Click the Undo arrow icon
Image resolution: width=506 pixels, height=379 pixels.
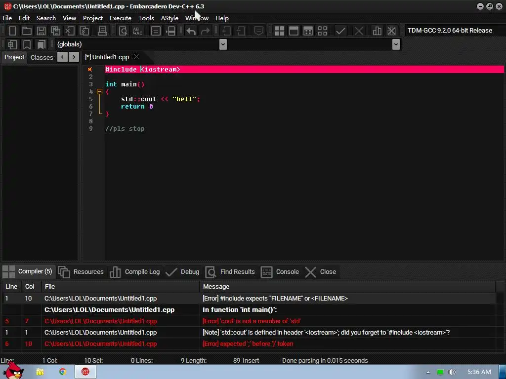tap(191, 31)
